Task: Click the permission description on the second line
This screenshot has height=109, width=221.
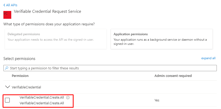Action: (x=42, y=103)
